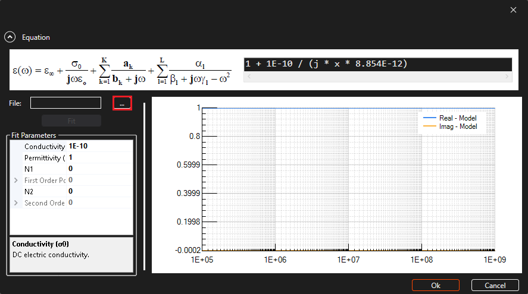528x294 pixels.
Task: Select the Permittivity parameter label
Action: click(45, 158)
